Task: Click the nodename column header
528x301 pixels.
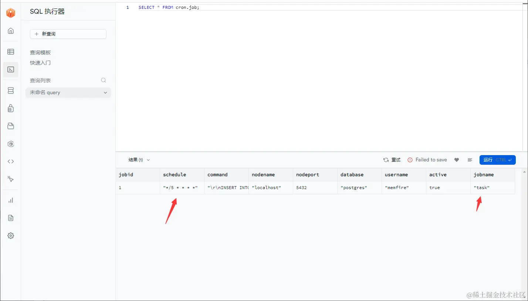Action: pyautogui.click(x=271, y=175)
